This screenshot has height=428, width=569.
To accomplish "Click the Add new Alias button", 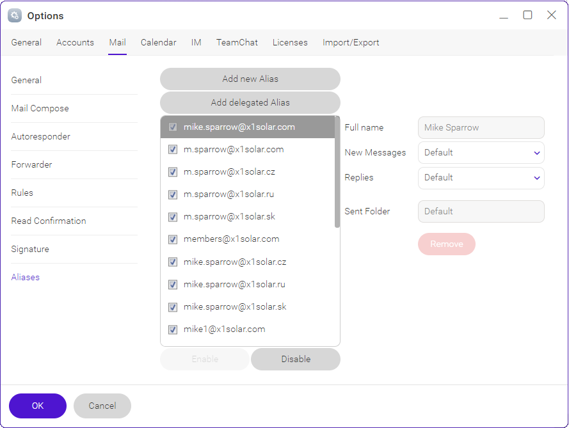I will click(x=250, y=79).
